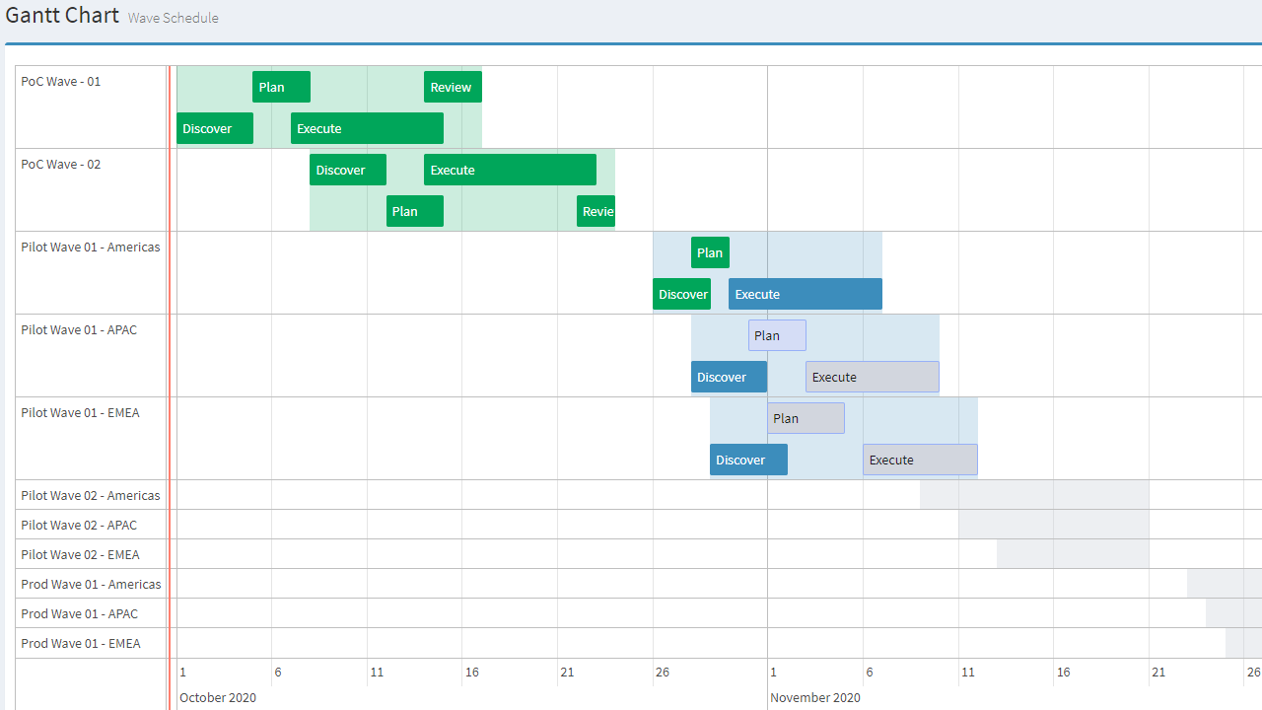This screenshot has height=710, width=1262.
Task: Click the November 2020 month label
Action: click(x=815, y=697)
